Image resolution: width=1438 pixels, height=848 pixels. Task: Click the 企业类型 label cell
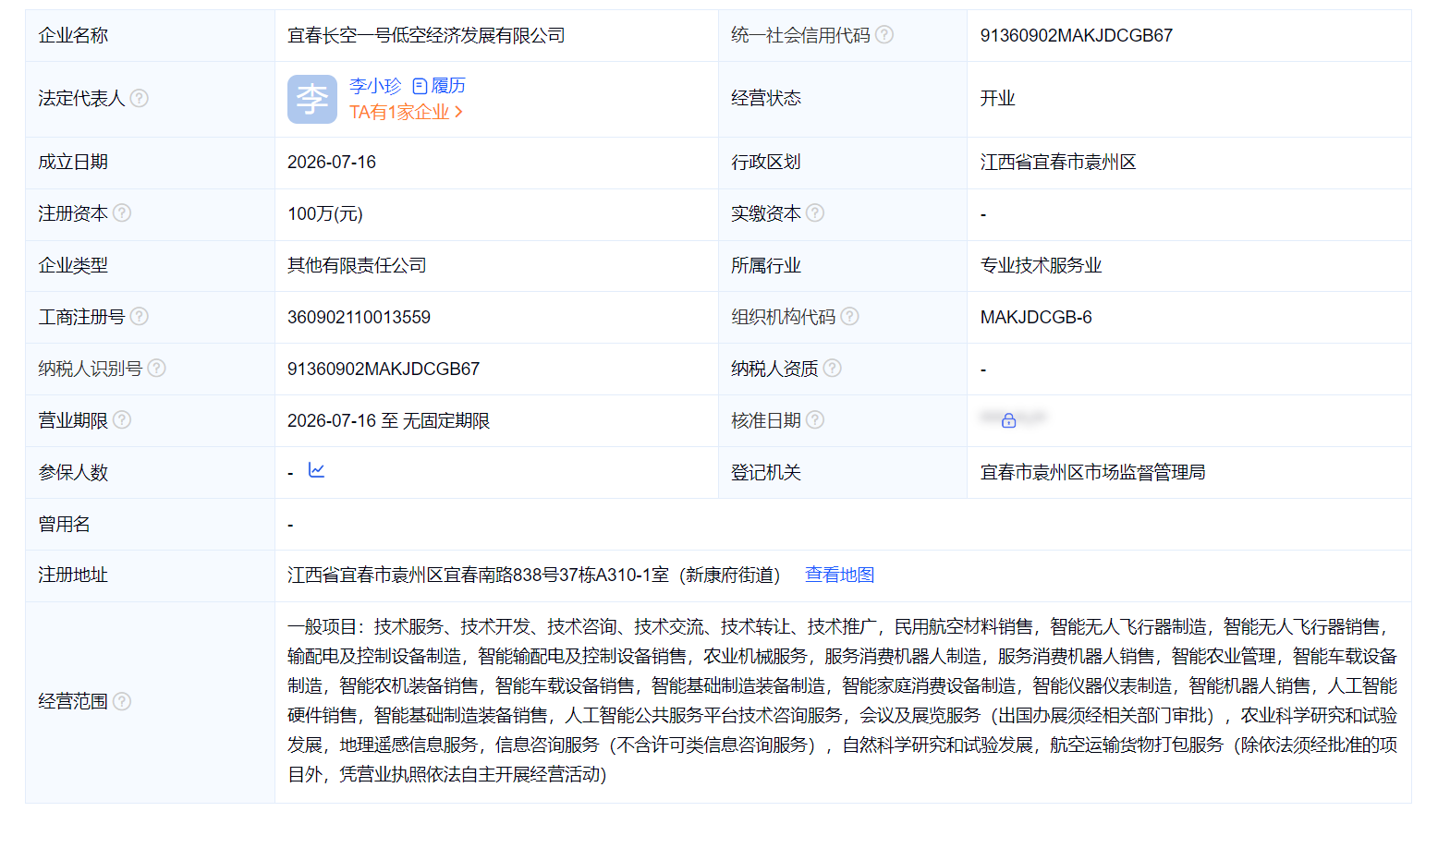150,266
